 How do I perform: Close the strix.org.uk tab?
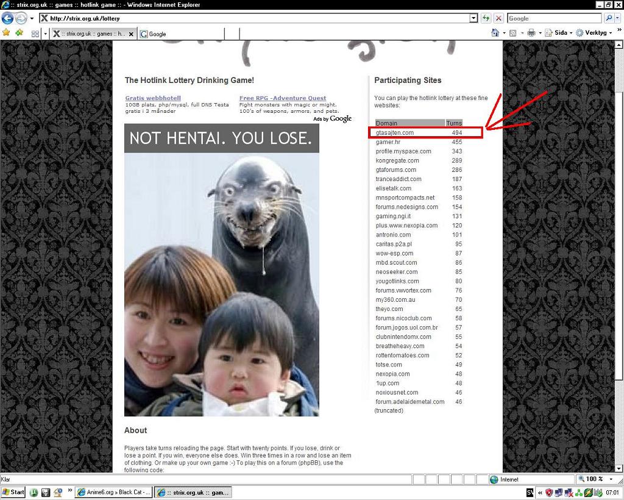click(x=131, y=34)
